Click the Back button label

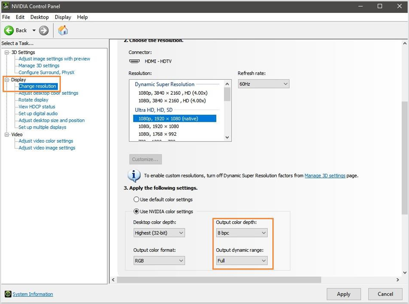pos(21,30)
